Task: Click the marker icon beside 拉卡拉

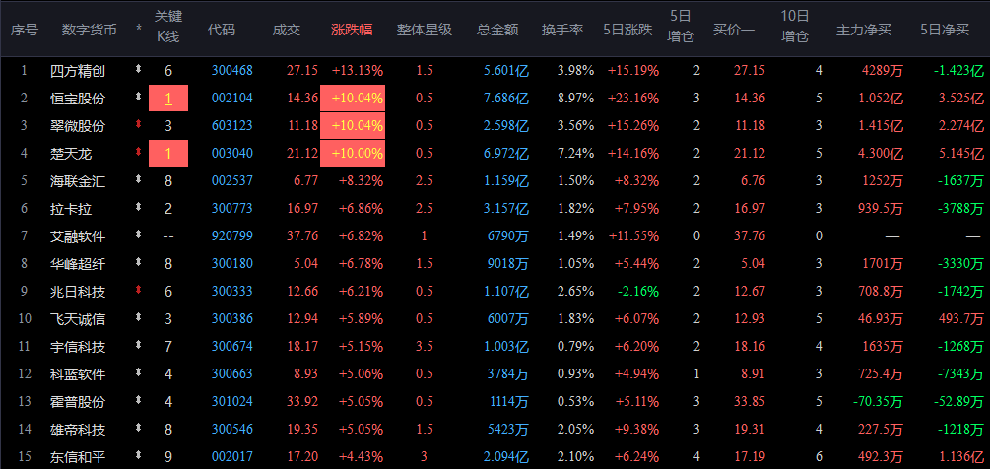Action: coord(139,207)
